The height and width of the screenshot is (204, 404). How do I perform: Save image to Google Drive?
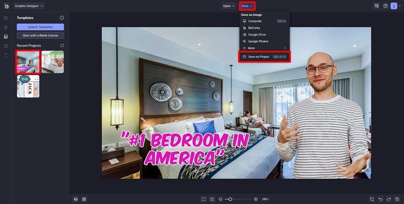(x=264, y=35)
